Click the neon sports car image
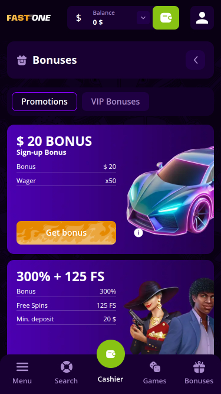 coord(170,191)
